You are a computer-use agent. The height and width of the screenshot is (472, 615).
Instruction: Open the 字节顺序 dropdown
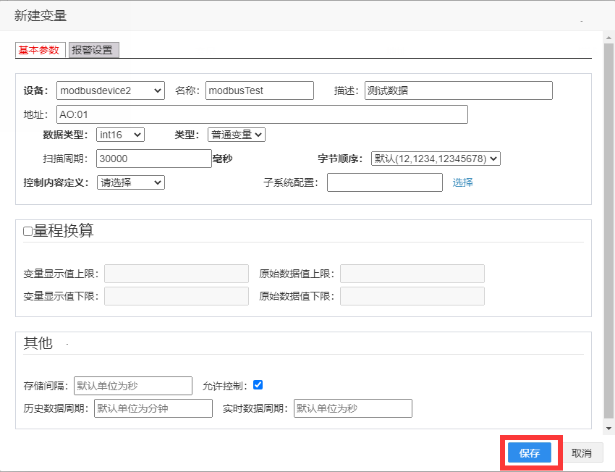click(436, 159)
